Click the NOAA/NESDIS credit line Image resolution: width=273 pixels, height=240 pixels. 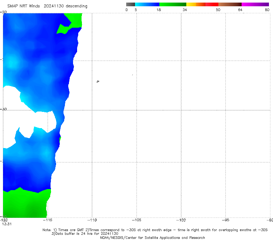pos(152,237)
